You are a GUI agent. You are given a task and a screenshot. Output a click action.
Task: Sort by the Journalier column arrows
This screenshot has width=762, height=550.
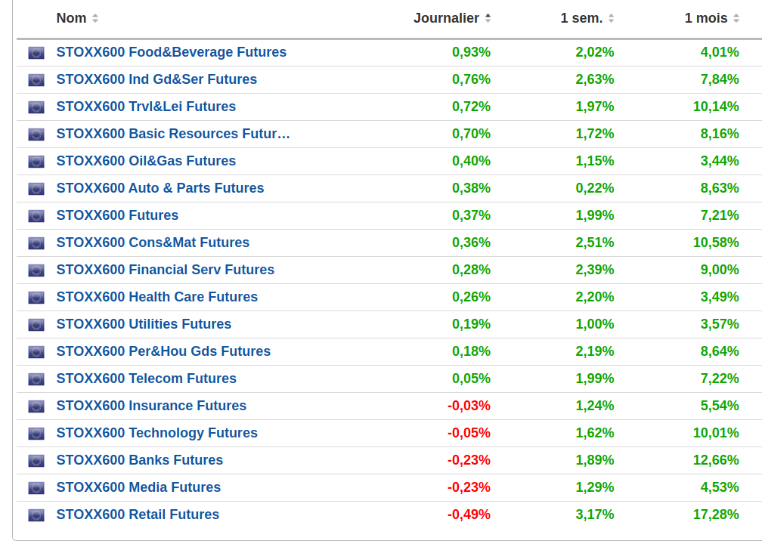click(x=488, y=18)
